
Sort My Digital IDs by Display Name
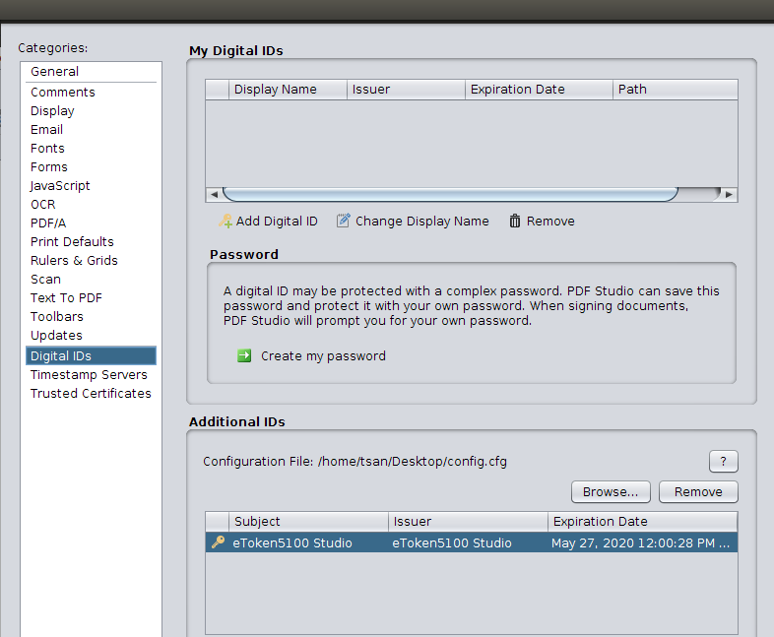pyautogui.click(x=288, y=90)
